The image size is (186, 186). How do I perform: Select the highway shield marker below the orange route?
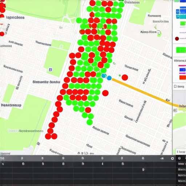coord(175,110)
